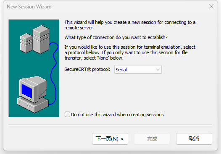The image size is (221, 154).
Task: Click the "Do not use this wizard when creating sessions" label
Action: click(x=117, y=115)
